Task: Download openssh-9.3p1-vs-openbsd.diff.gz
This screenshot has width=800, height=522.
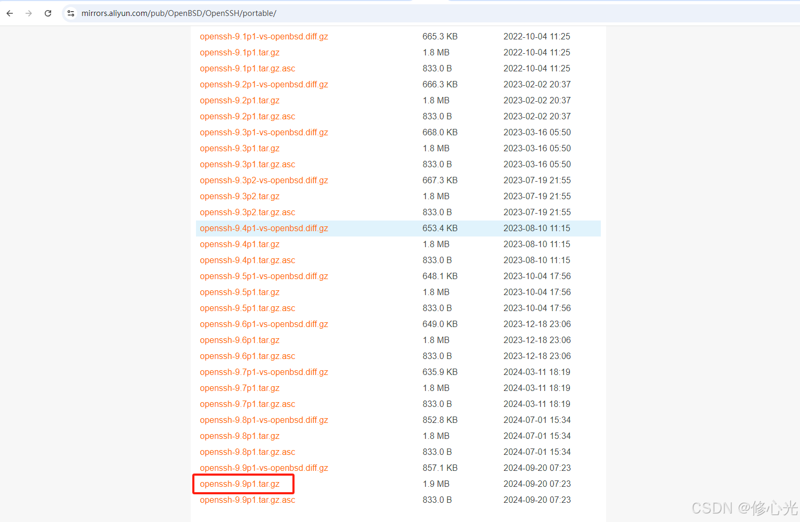Action: [x=264, y=132]
